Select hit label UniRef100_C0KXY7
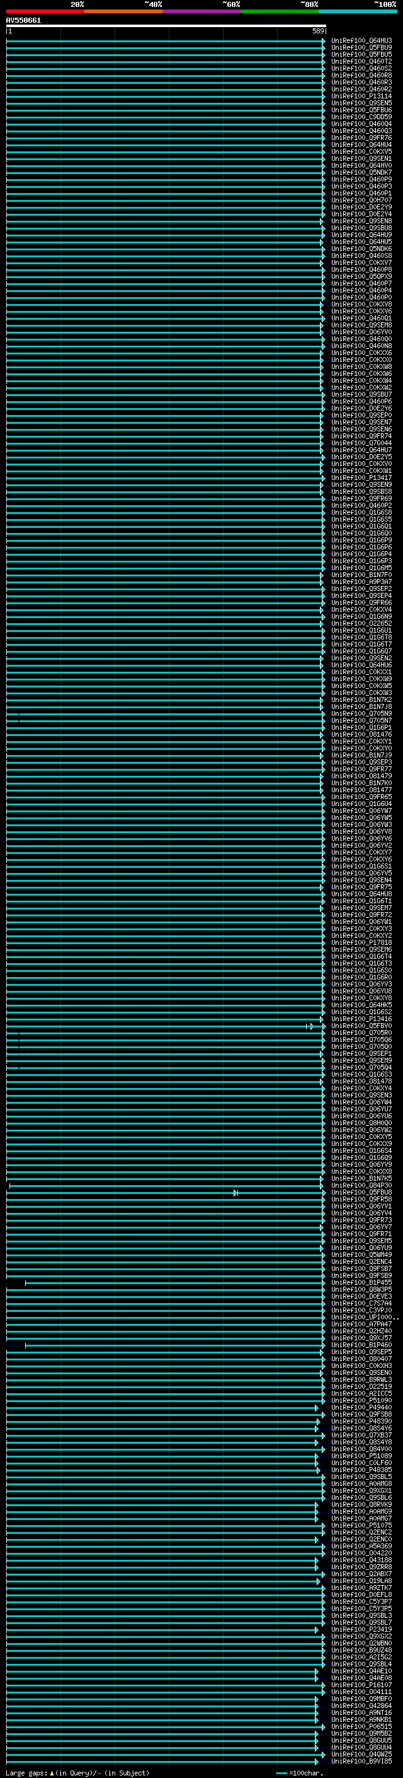This screenshot has width=403, height=1778. click(361, 853)
